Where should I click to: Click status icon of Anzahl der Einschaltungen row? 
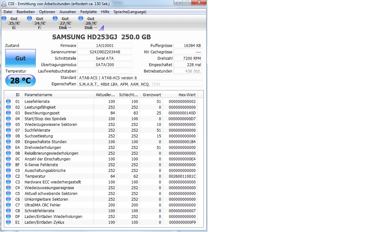(8, 159)
